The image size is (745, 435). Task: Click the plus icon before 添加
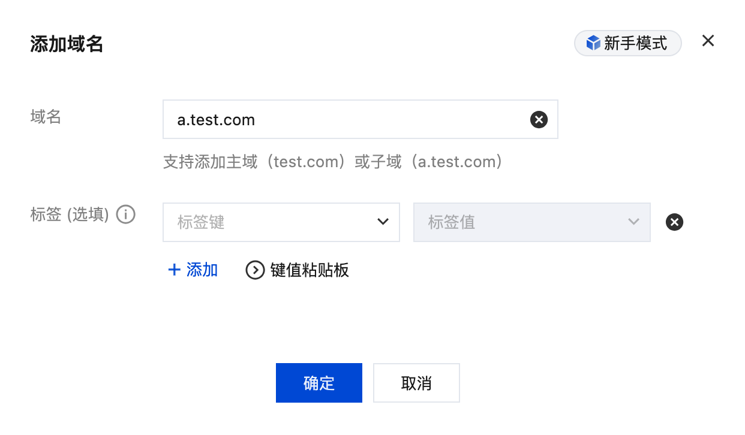pos(174,270)
